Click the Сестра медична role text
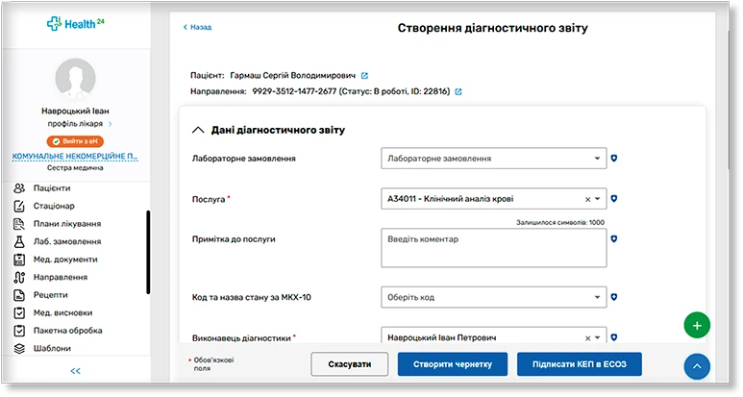Image resolution: width=743 pixels, height=397 pixels. click(x=75, y=167)
